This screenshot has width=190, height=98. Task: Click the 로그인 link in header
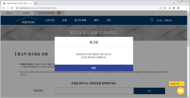pyautogui.click(x=159, y=21)
